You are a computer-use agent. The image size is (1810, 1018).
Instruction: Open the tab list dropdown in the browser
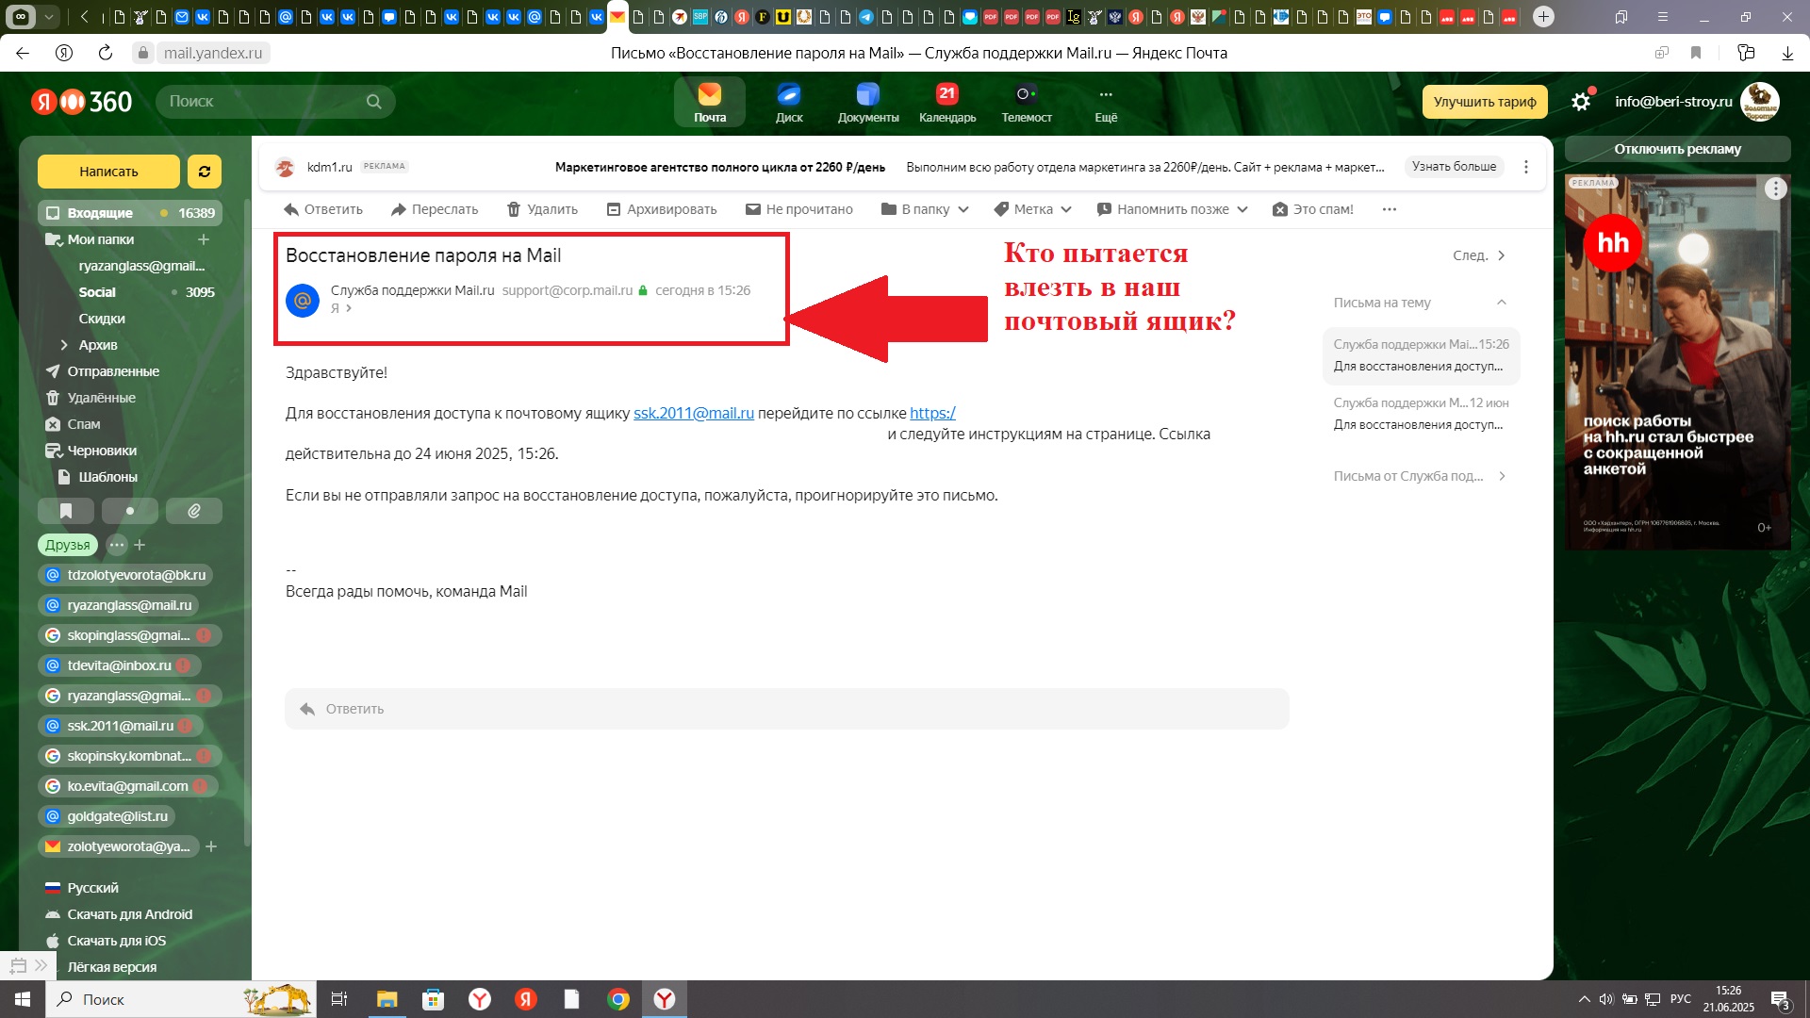click(x=49, y=16)
